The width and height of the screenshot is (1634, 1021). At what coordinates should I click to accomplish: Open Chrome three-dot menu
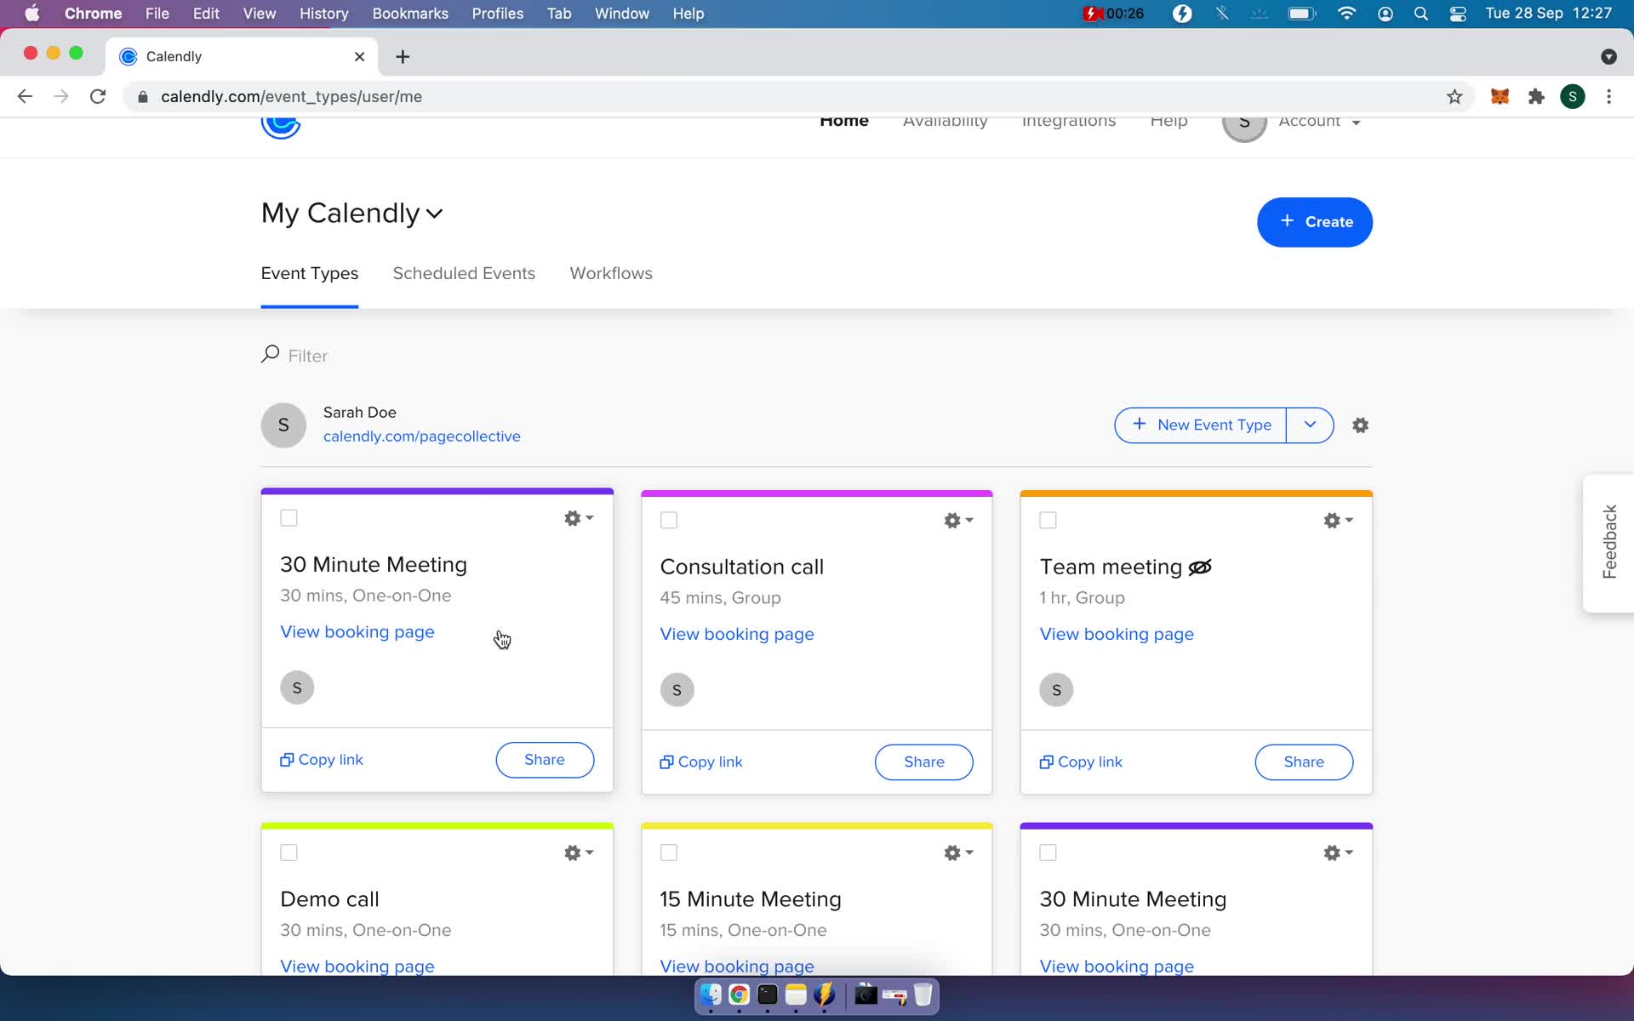pos(1608,96)
